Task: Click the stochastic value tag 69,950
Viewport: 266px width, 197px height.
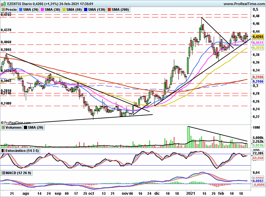Action: tap(258, 158)
